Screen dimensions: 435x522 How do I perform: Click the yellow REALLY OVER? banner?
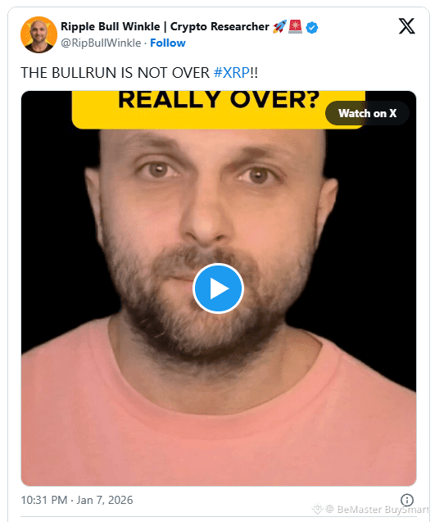click(219, 109)
